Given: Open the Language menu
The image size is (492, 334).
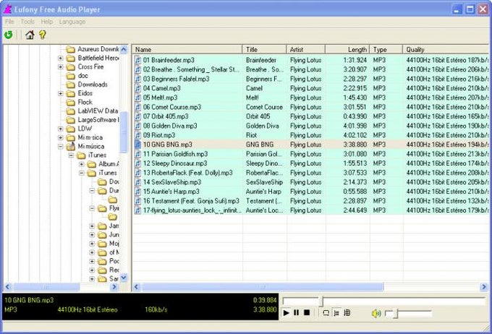Looking at the screenshot, I should [72, 22].
